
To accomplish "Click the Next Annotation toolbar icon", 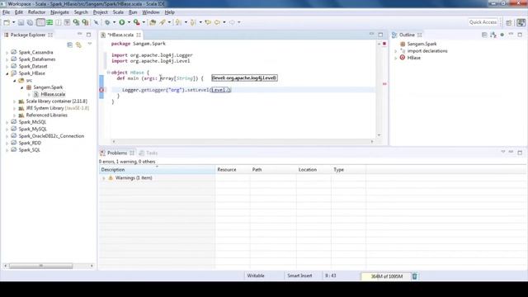I will tap(178, 22).
